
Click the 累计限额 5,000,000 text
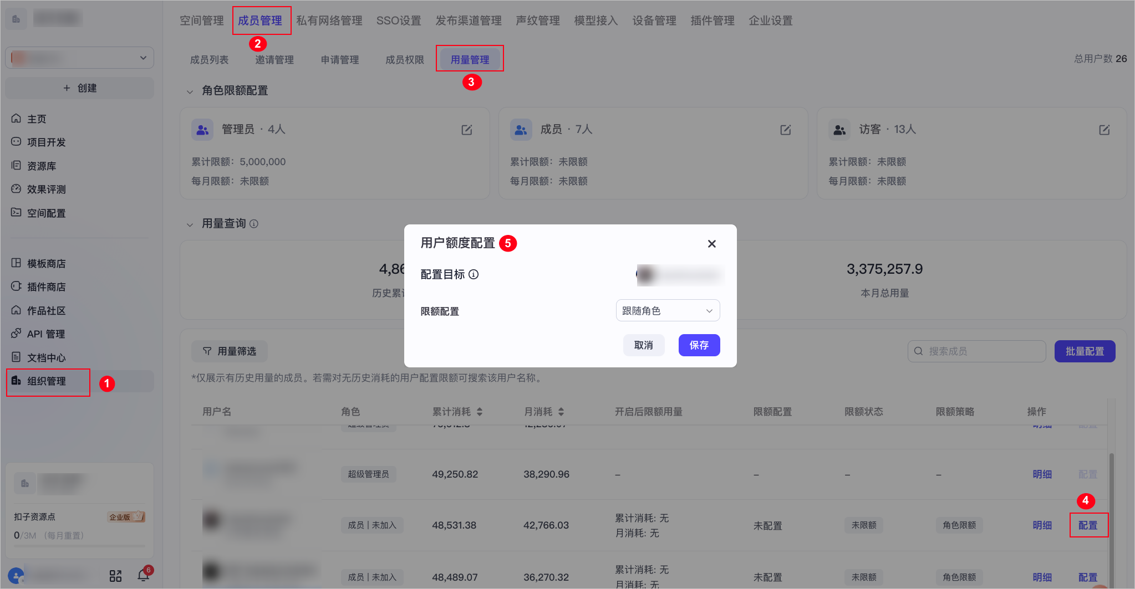pyautogui.click(x=238, y=162)
